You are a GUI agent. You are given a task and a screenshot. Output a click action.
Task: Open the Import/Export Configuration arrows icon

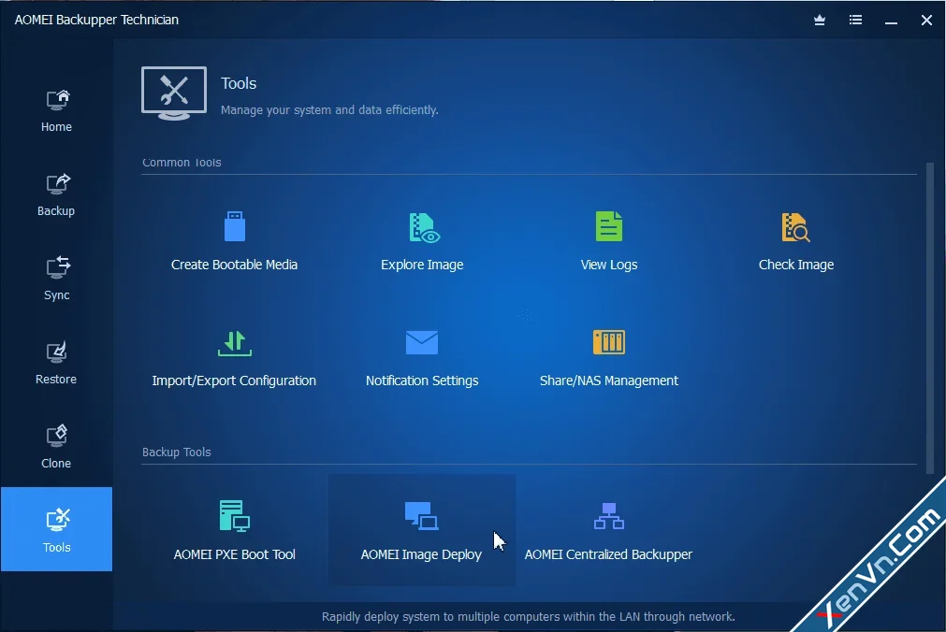(235, 343)
